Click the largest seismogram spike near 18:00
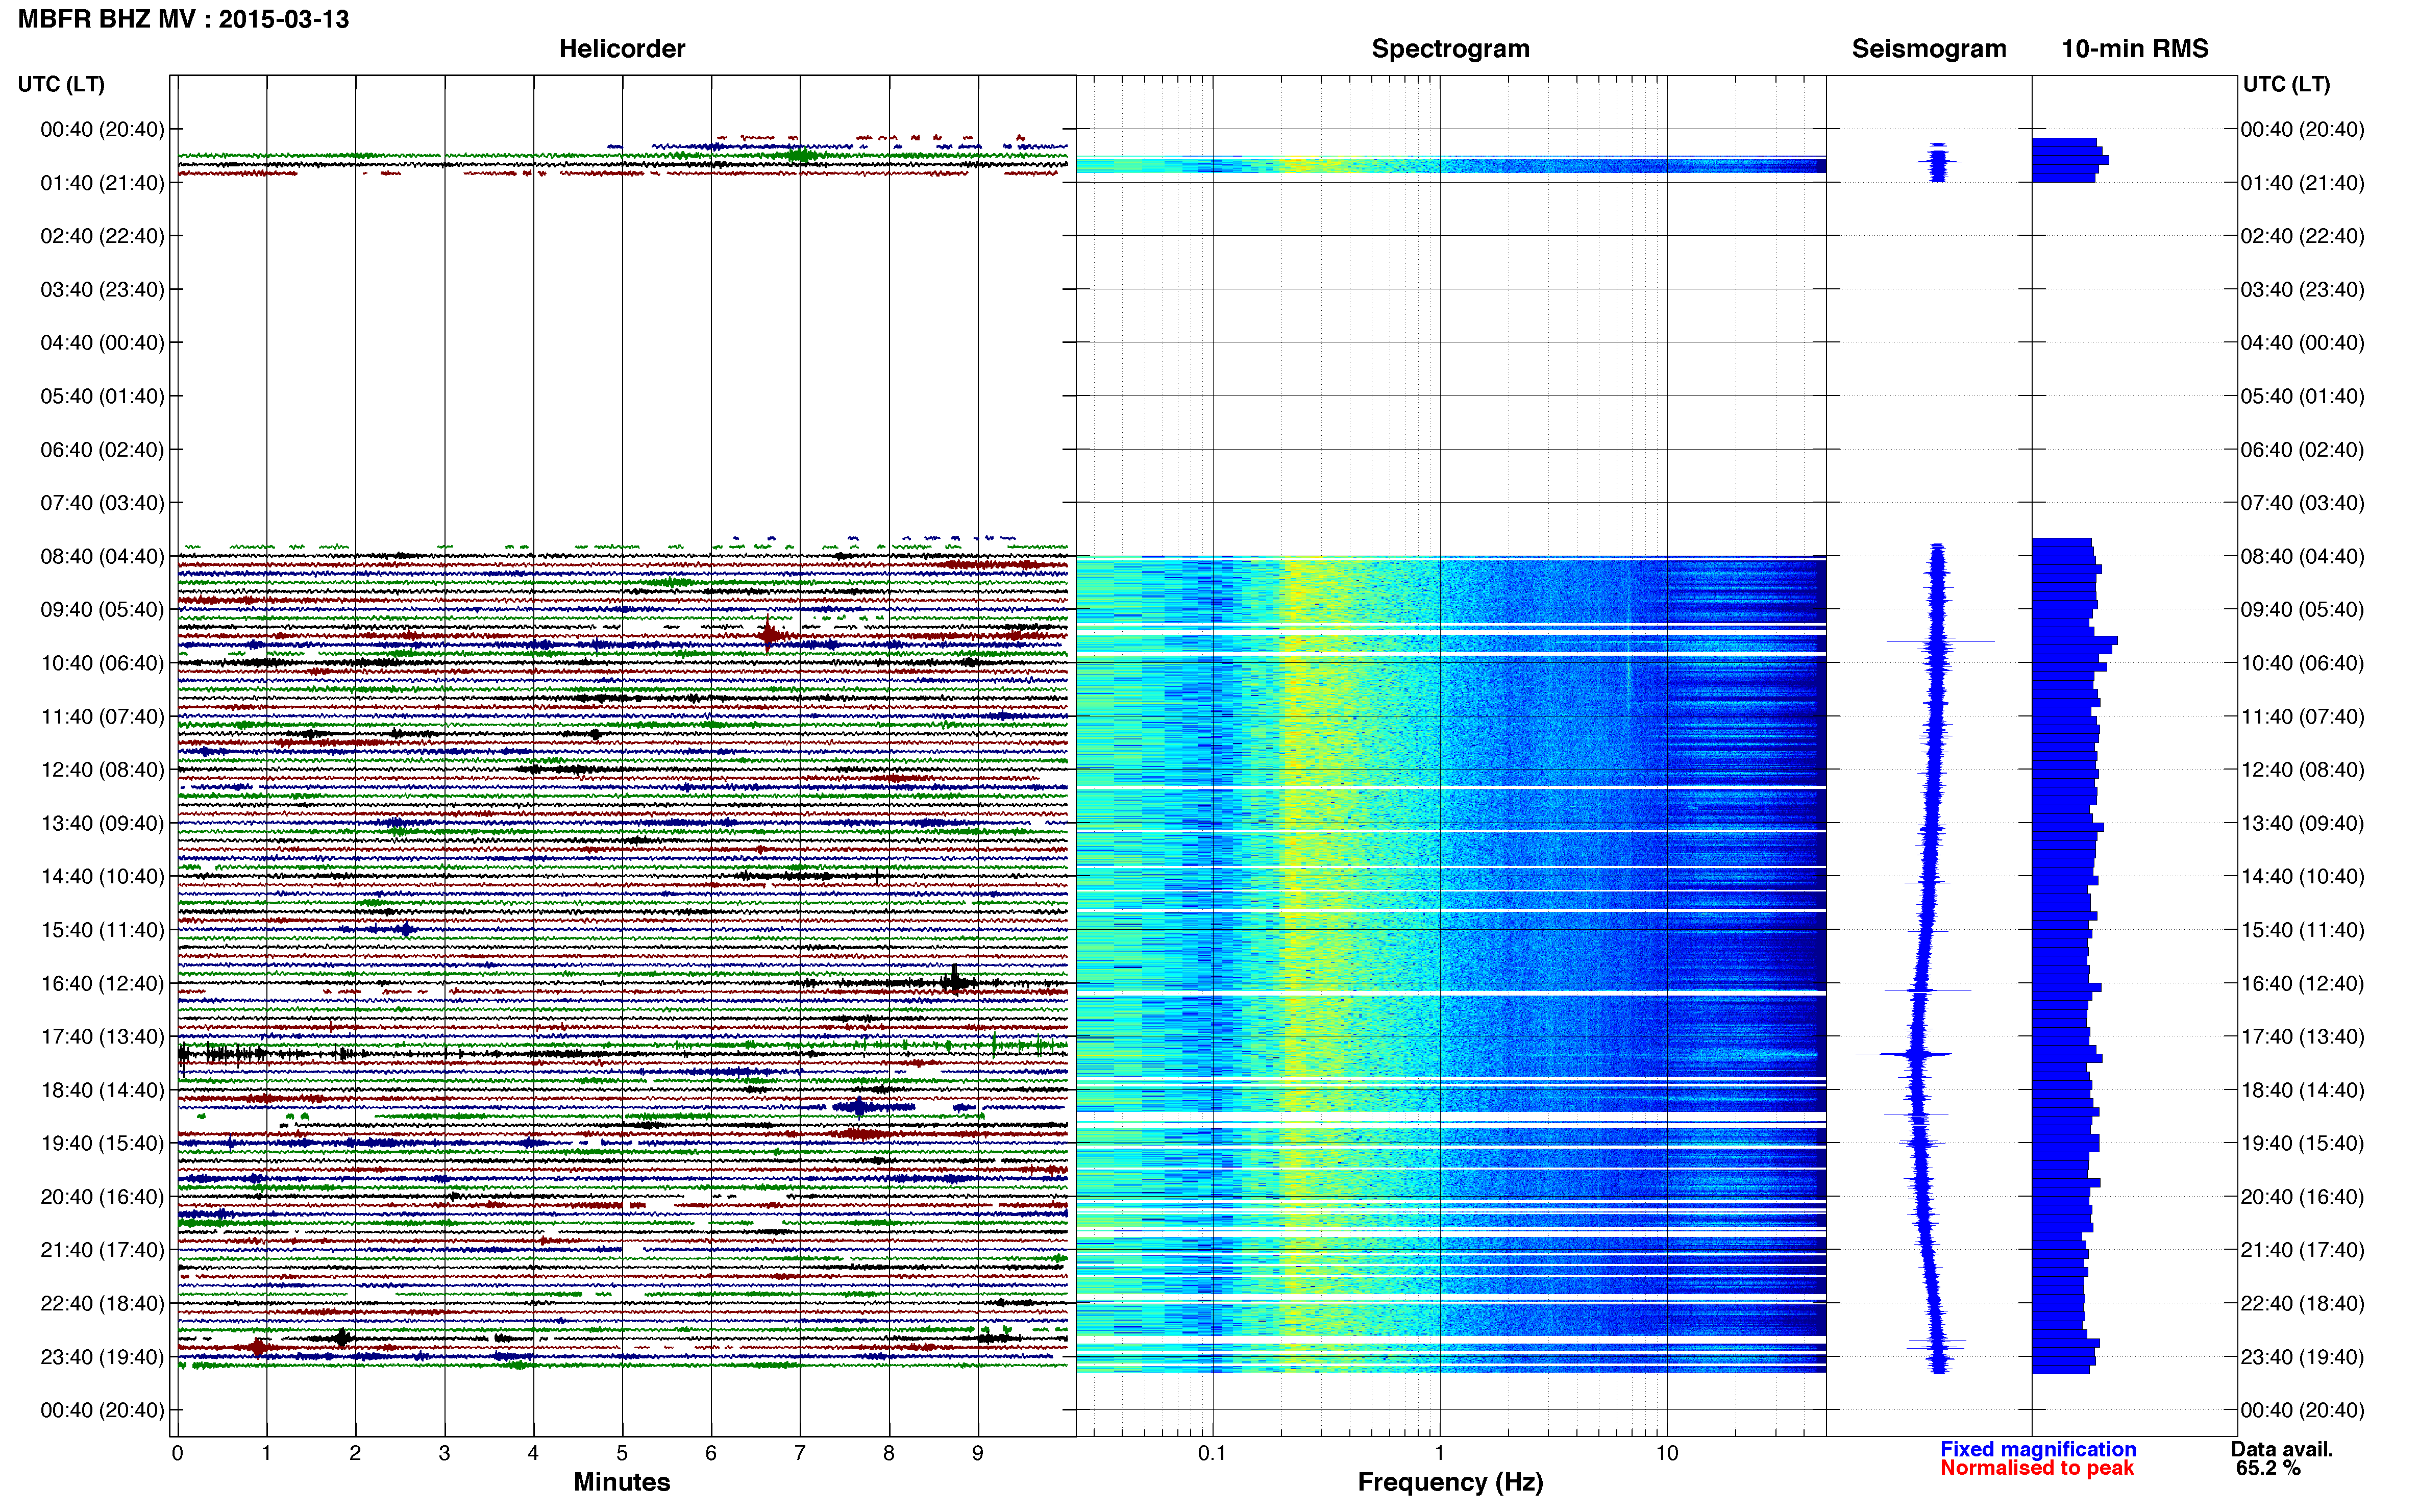This screenshot has height=1512, width=2419. point(1903,1054)
